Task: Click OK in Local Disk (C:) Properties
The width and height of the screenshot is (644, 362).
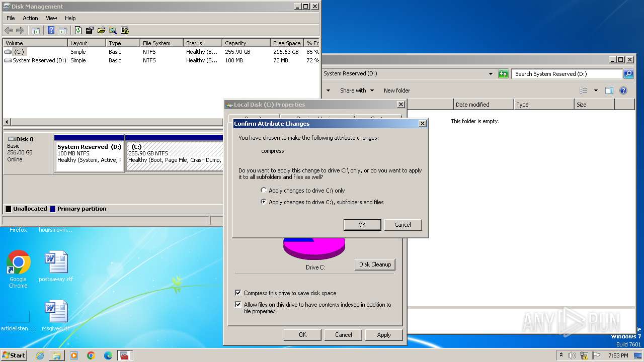Action: 302,335
